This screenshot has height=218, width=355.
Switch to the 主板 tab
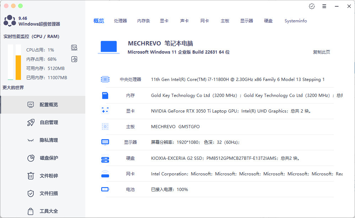tap(225, 21)
